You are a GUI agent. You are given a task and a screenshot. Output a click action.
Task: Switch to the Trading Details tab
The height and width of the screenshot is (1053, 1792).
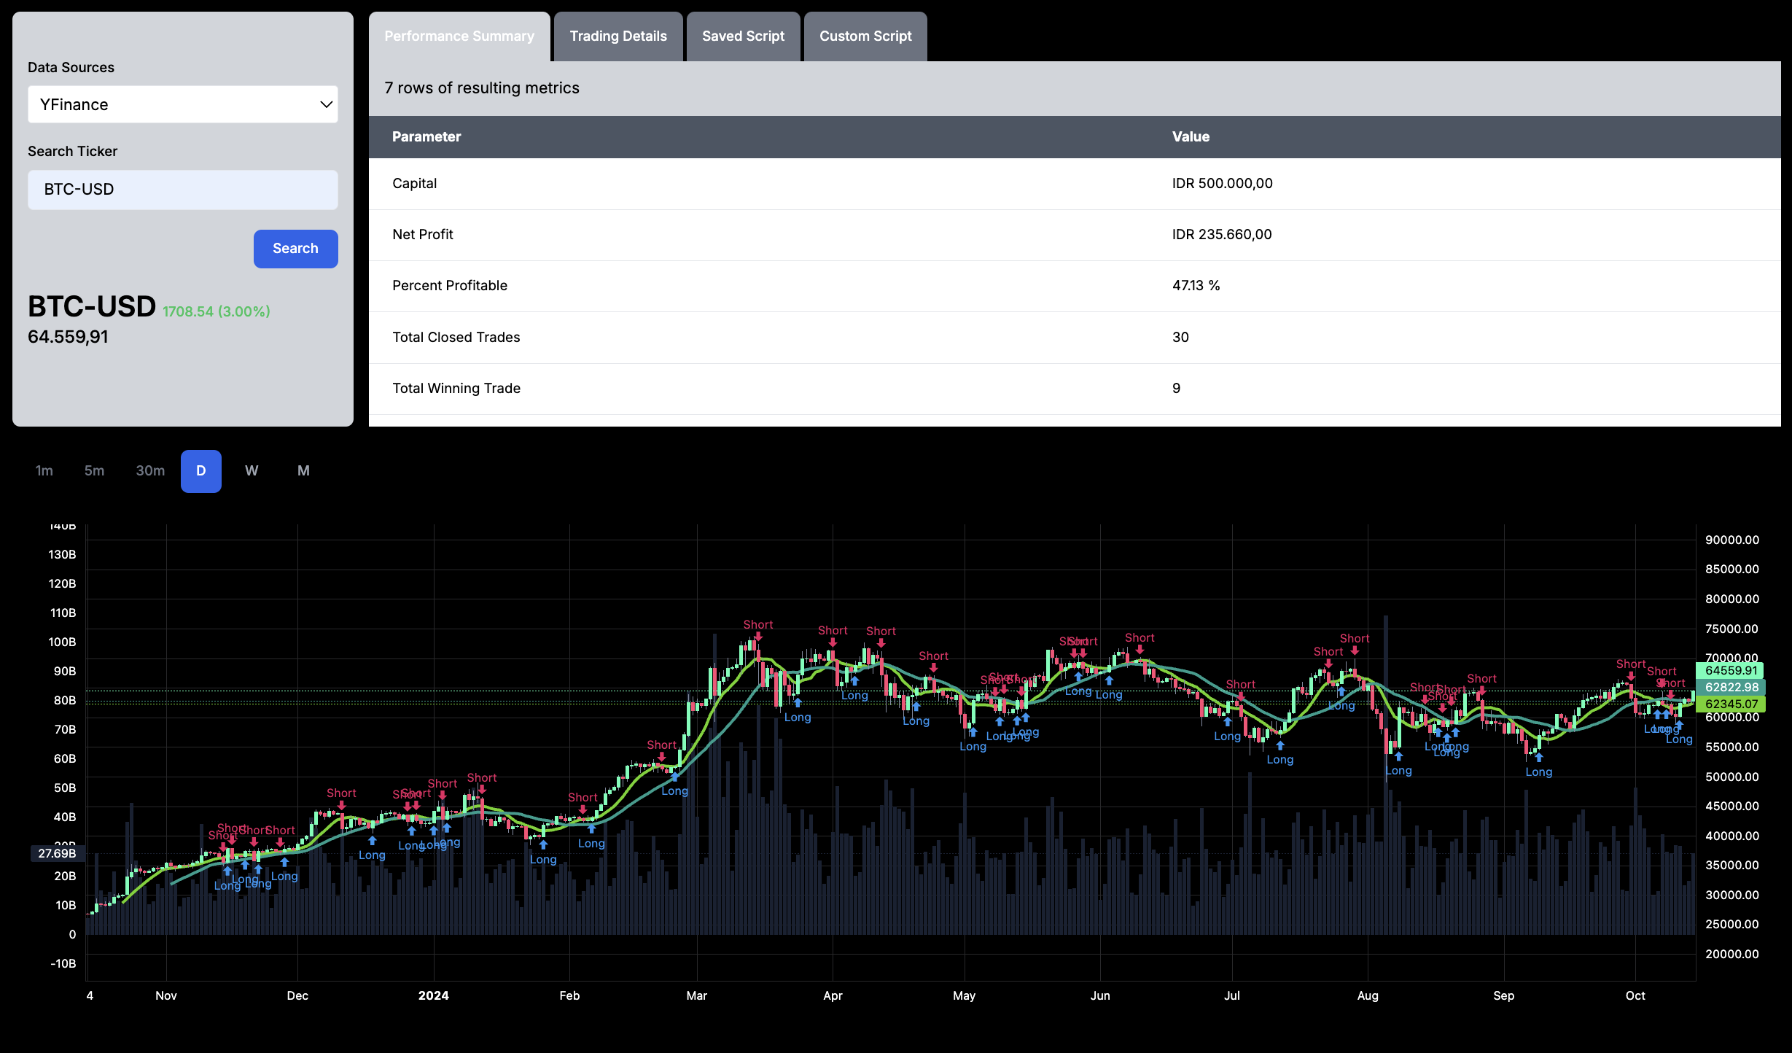click(618, 36)
